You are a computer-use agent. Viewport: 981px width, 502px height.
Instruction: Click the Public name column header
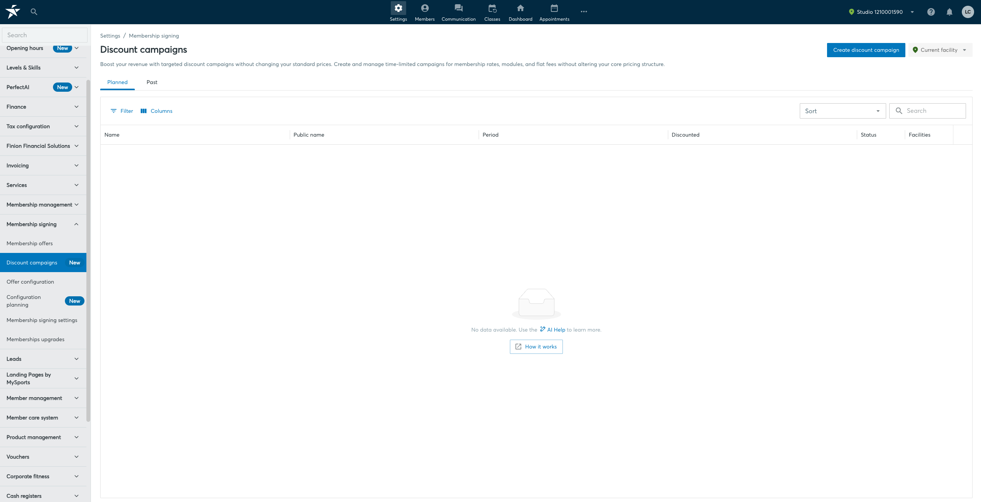tap(384, 135)
